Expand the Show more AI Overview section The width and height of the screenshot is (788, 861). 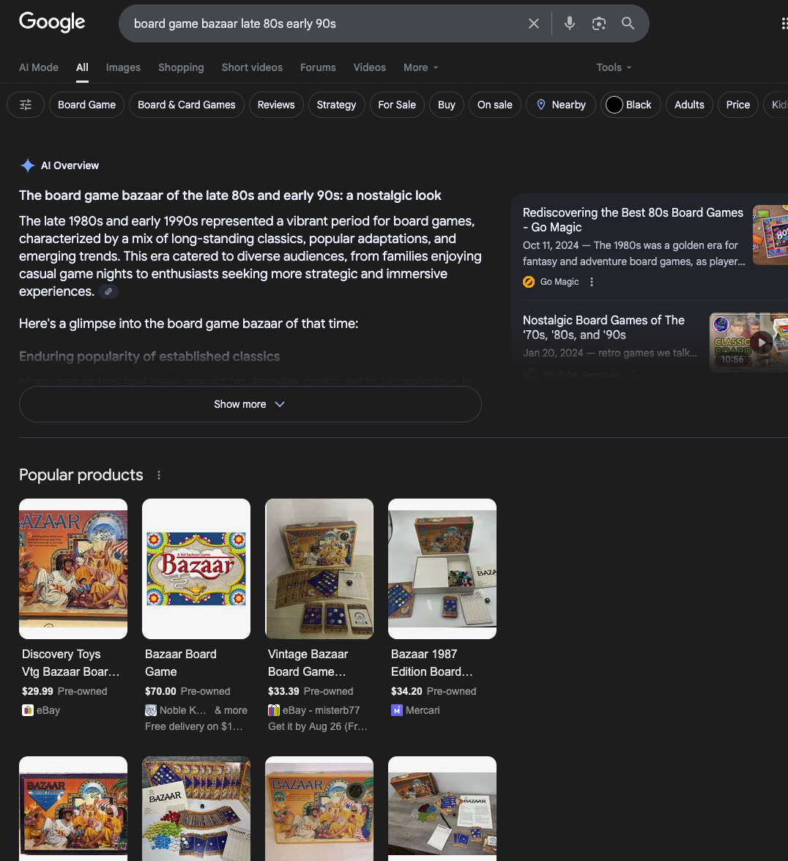point(250,403)
